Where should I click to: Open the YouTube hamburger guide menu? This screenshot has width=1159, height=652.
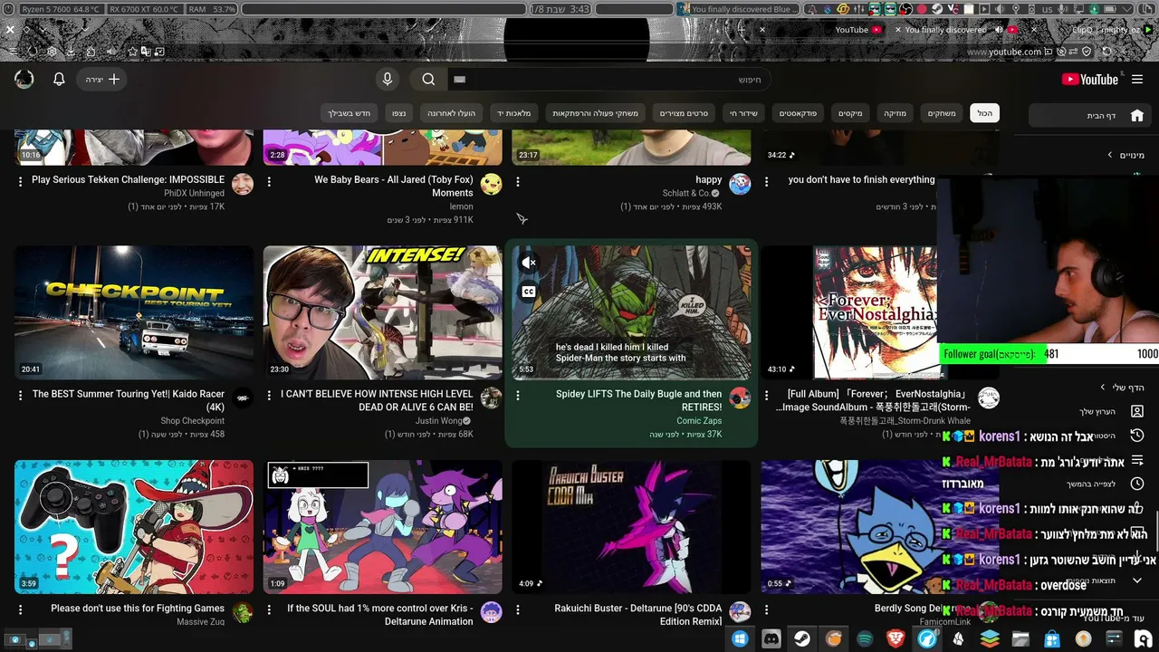1137,80
